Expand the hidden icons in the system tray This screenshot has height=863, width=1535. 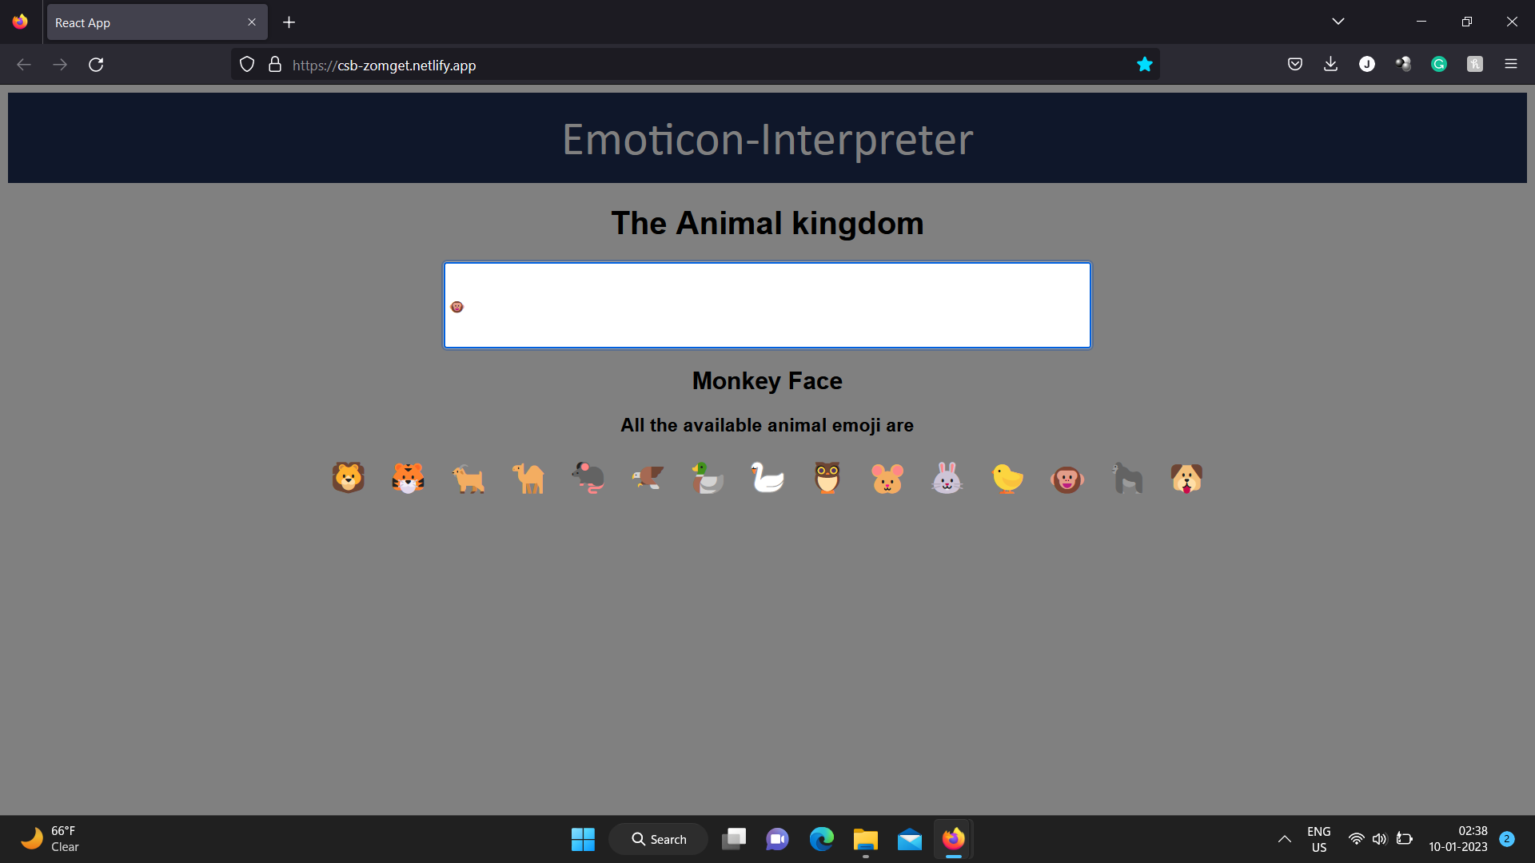(1285, 839)
